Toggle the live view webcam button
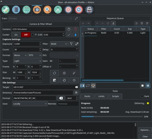Screen dimensions: 152x139 pos(93,86)
